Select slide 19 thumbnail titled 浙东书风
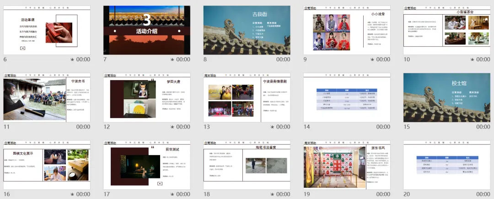Viewport: 494px width, 199px height. 347,165
